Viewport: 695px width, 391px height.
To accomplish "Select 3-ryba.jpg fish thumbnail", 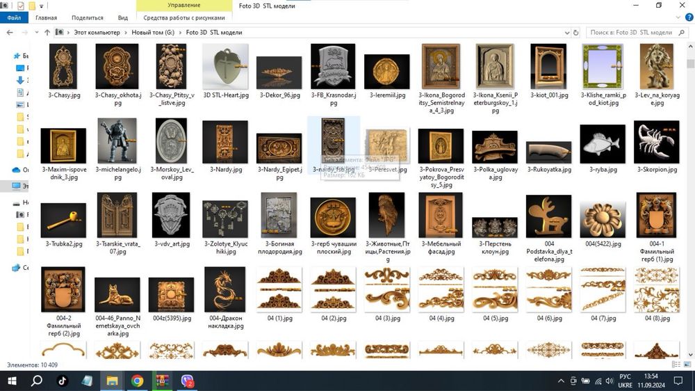I will click(x=603, y=144).
